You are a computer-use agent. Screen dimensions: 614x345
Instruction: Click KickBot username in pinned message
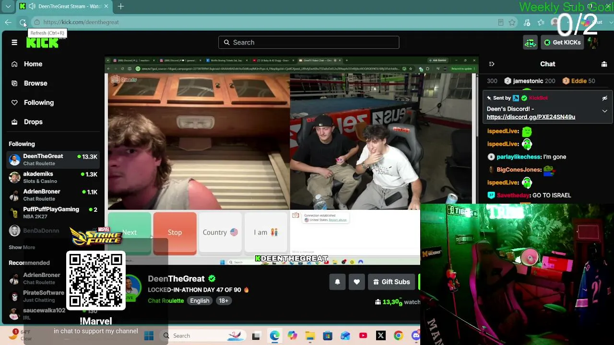(538, 98)
